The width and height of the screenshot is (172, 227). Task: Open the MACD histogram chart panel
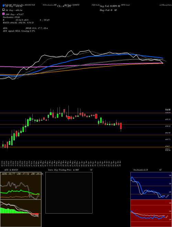(x=21, y=213)
